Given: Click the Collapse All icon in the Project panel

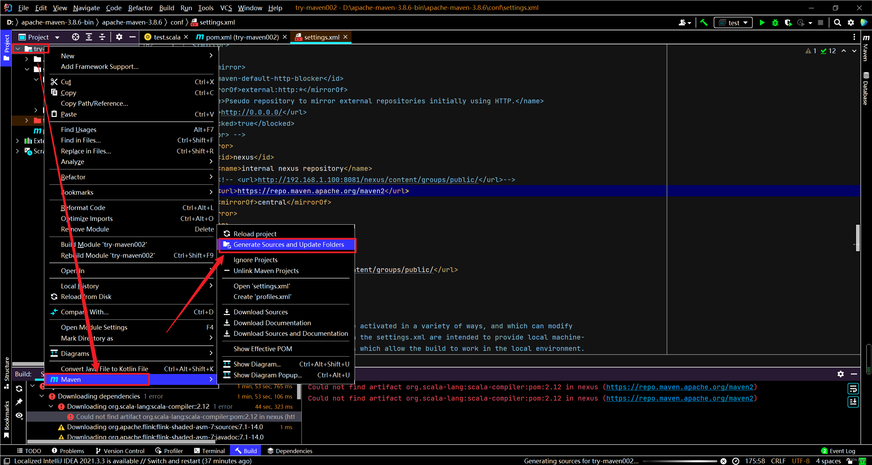Looking at the screenshot, I should pyautogui.click(x=102, y=37).
